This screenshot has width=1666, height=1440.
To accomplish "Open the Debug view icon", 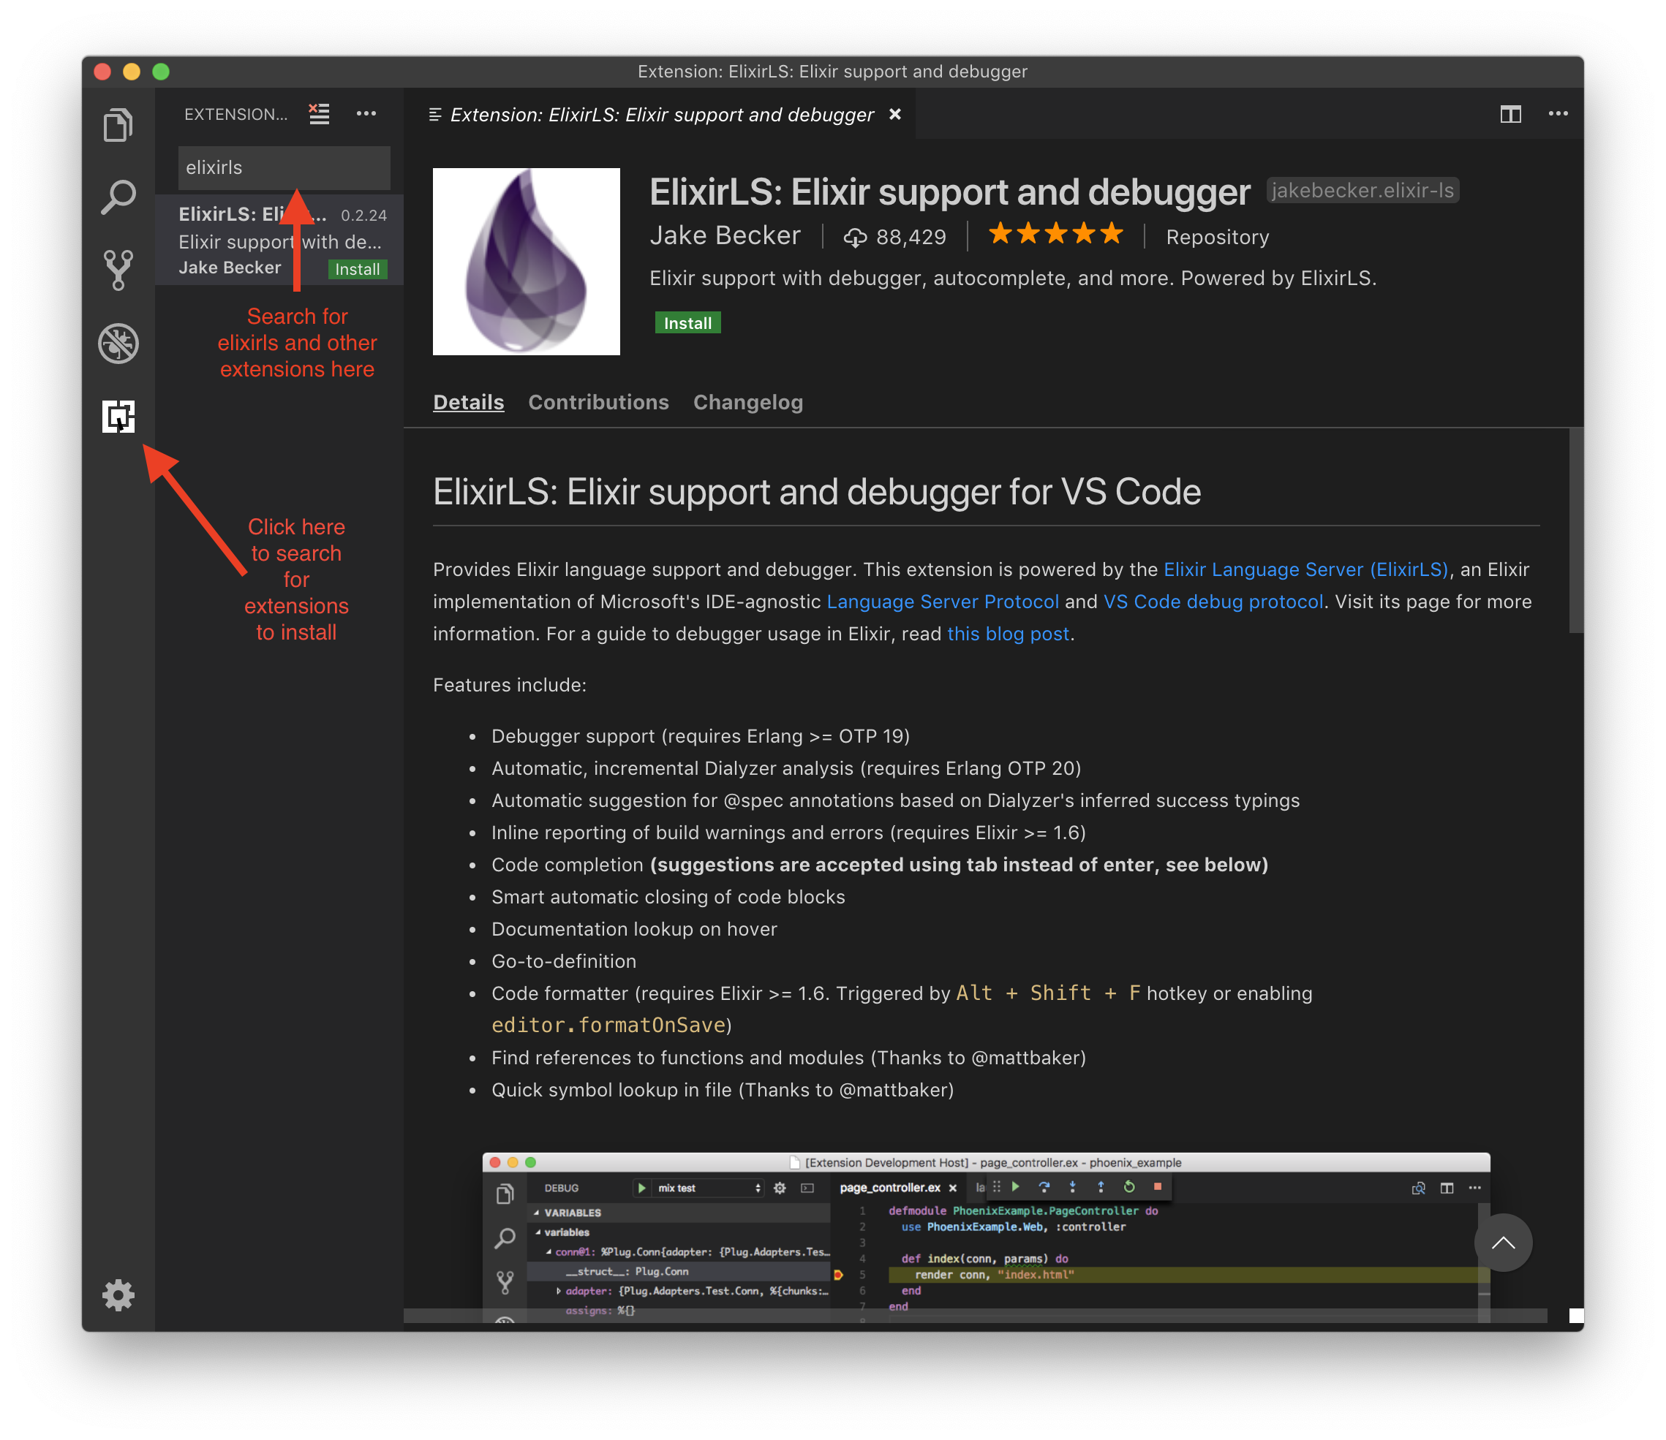I will 118,344.
